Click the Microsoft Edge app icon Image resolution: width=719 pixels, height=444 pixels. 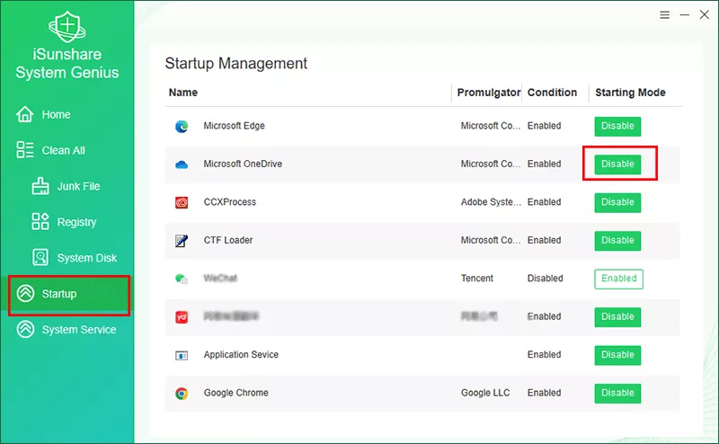click(x=182, y=126)
